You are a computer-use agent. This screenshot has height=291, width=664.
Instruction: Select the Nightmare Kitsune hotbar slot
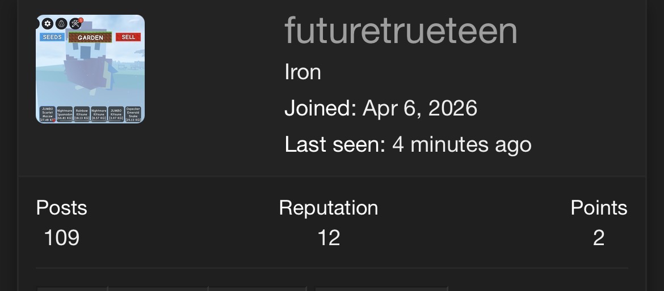pyautogui.click(x=99, y=114)
